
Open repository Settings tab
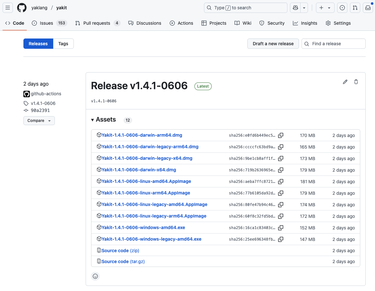(x=338, y=23)
